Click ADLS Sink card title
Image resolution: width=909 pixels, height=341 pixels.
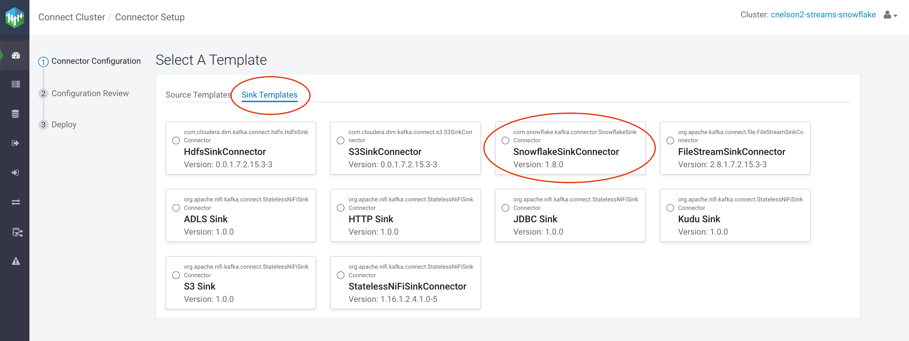pos(205,219)
